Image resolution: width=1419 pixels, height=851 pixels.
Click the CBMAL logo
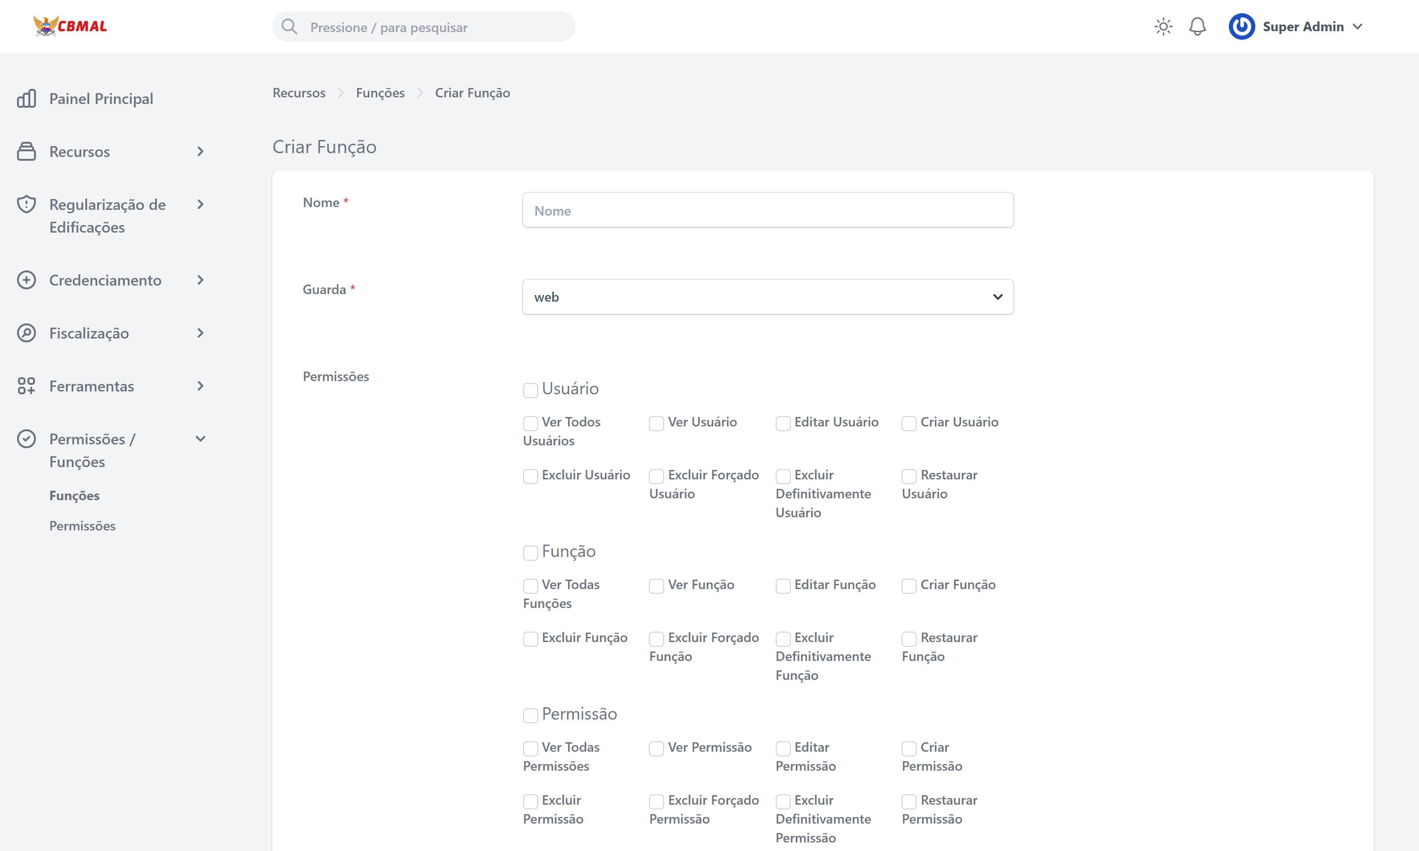(x=70, y=26)
